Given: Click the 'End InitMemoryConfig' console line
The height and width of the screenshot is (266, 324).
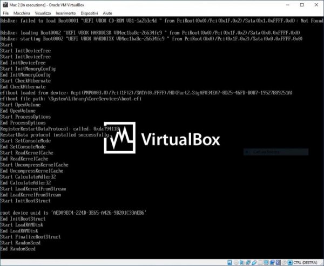Looking at the screenshot, I should 25,75.
